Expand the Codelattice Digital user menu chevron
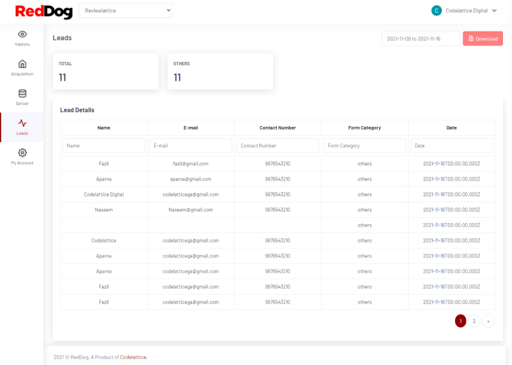Screen dimensions: 512x365 (494, 10)
